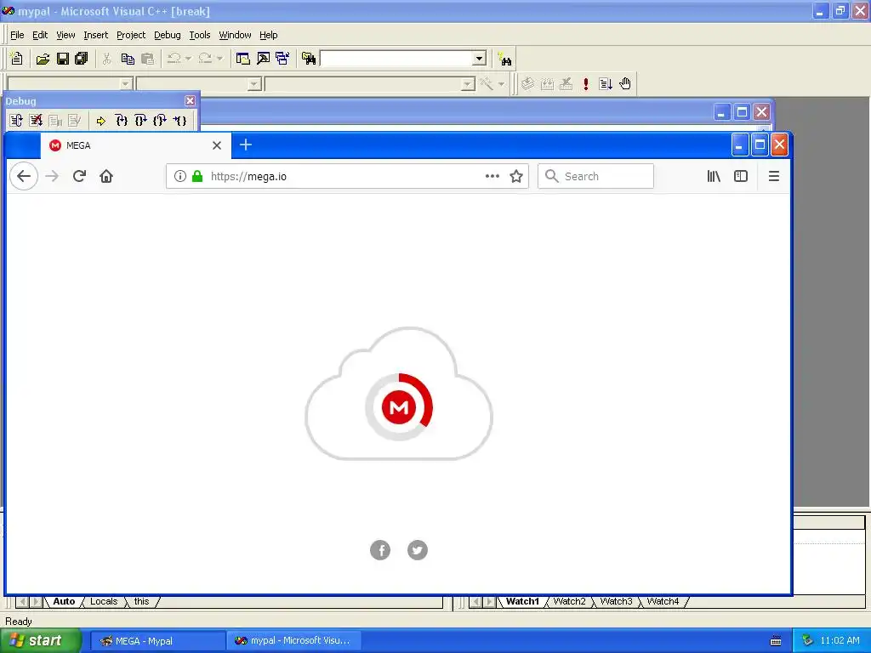This screenshot has height=653, width=871.
Task: Open Window List icon in toolbar
Action: pyautogui.click(x=282, y=59)
